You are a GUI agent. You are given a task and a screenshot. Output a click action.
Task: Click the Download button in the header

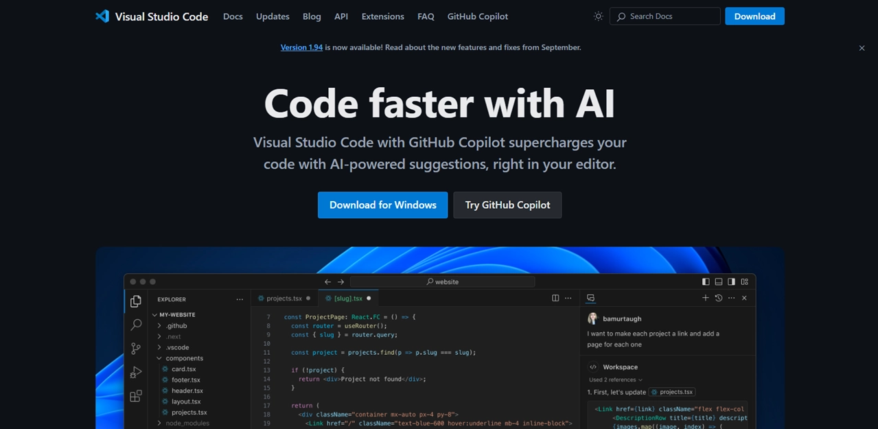tap(754, 16)
